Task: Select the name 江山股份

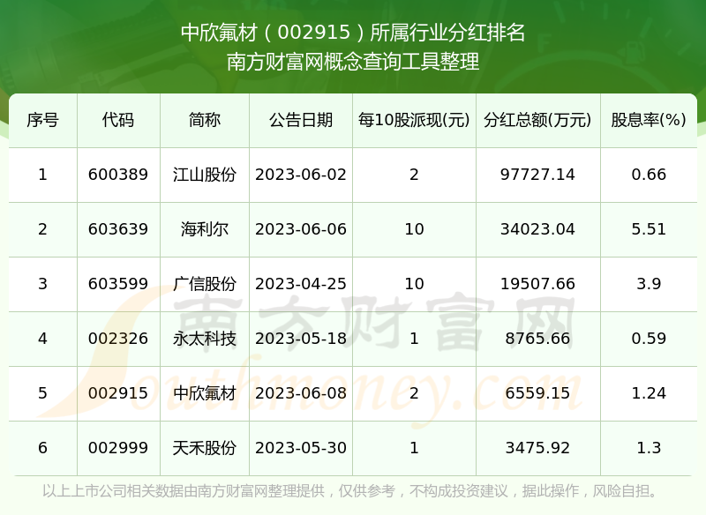Action: point(205,175)
